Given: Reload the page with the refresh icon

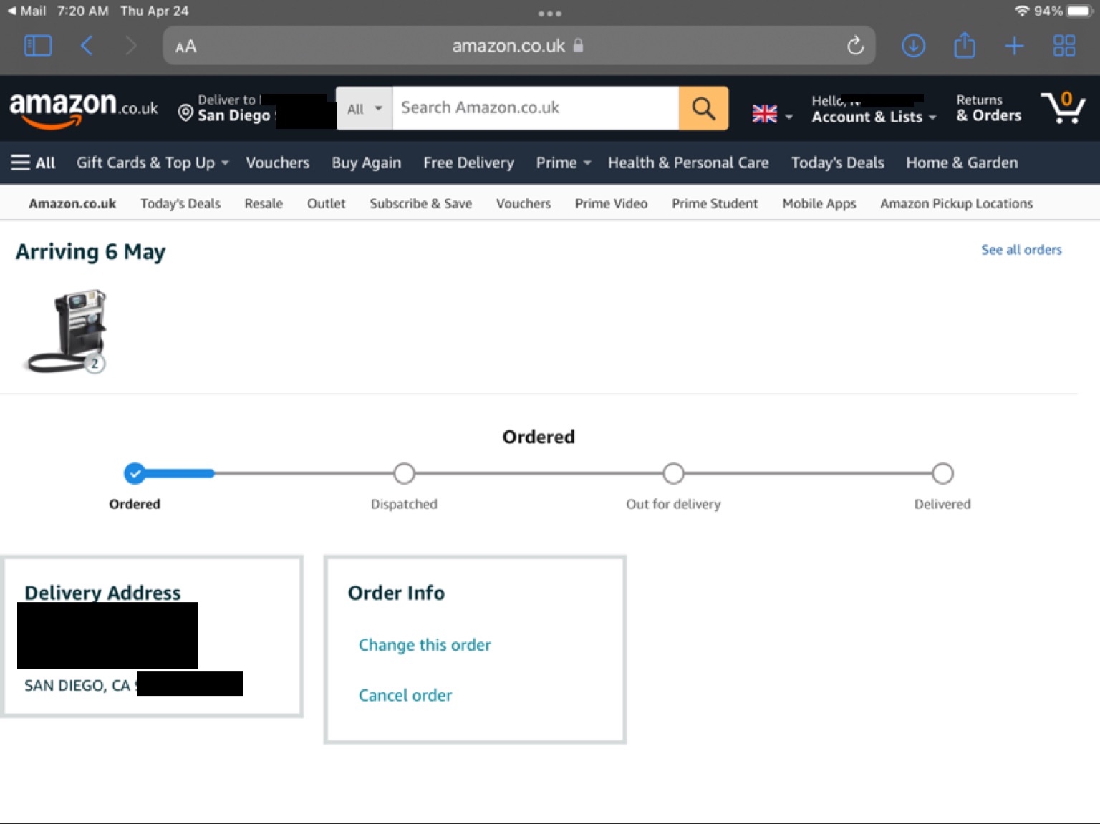Looking at the screenshot, I should coord(855,46).
